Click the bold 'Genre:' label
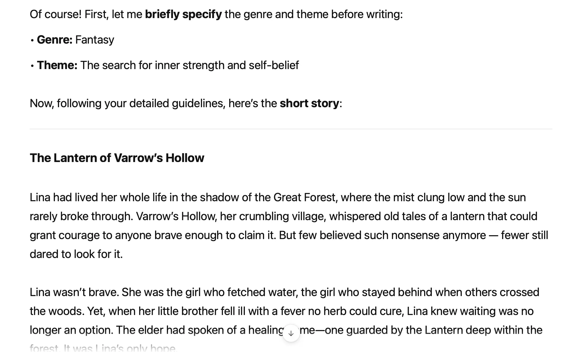The image size is (571, 352). [x=54, y=40]
